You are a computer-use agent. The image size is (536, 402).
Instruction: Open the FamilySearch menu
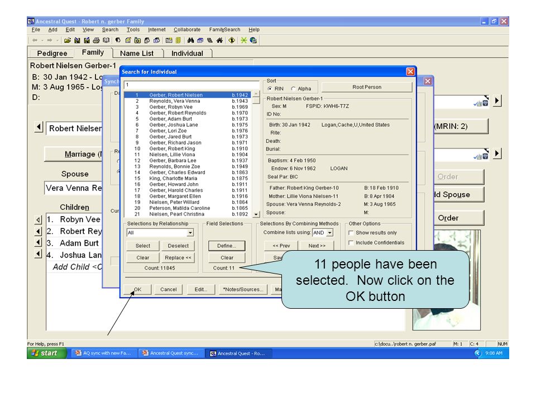(224, 30)
